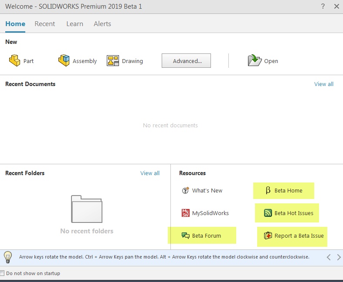Click the Beta Hot Issues RSS icon
The image size is (343, 282).
point(268,213)
